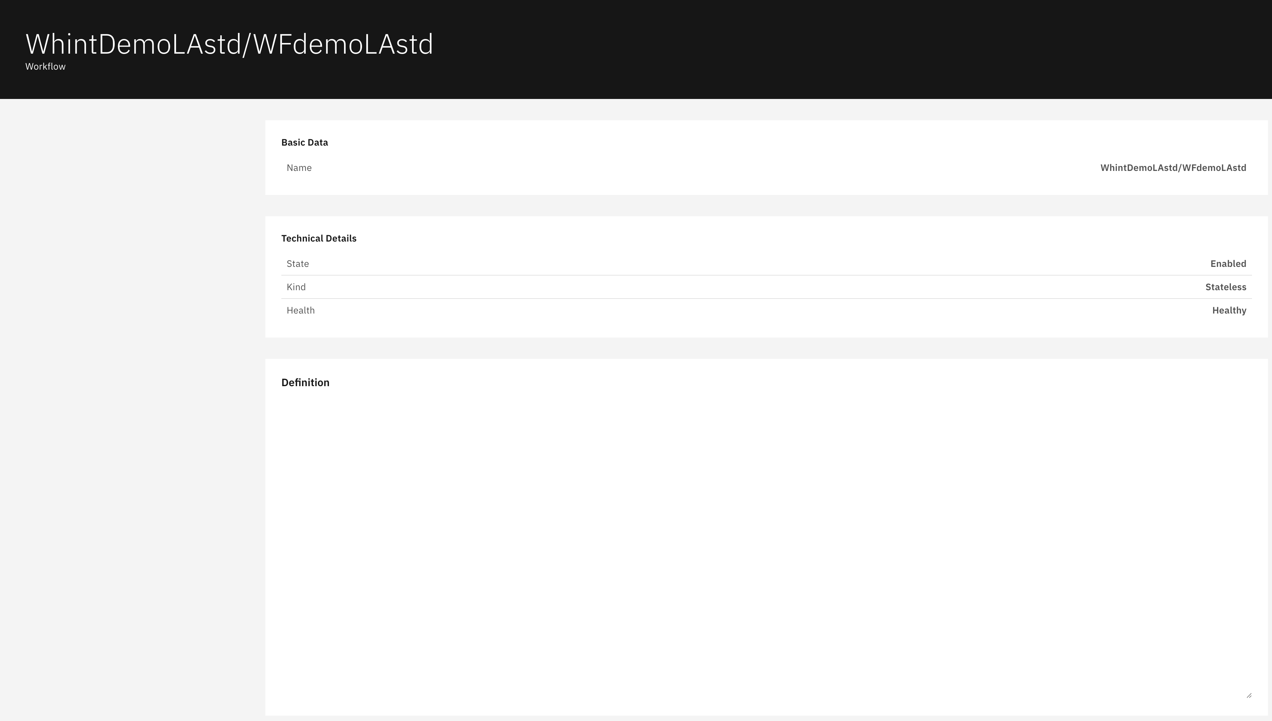Click the WhintDemoLAstd/WFdemoLAstd page title

[229, 44]
